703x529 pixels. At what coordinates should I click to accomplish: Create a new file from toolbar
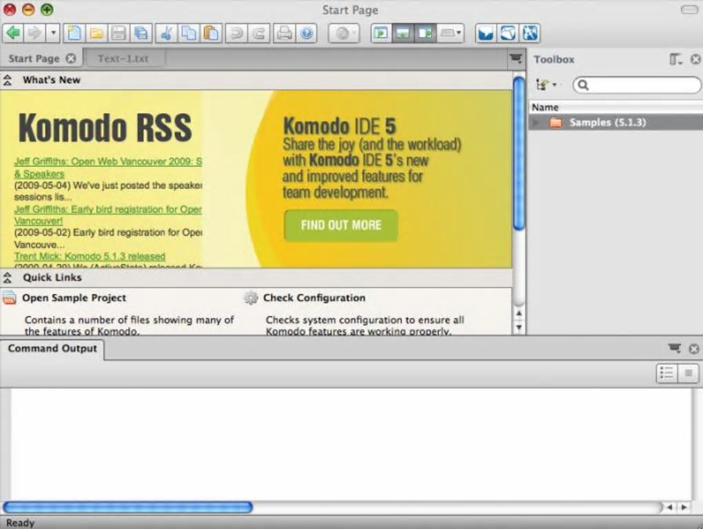pos(74,33)
